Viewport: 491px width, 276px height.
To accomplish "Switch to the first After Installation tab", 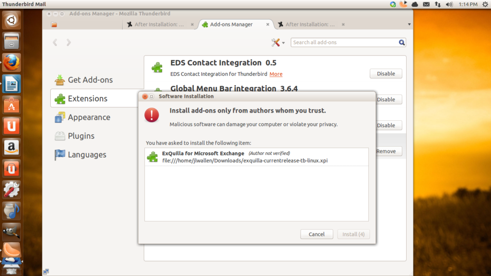I will (158, 24).
